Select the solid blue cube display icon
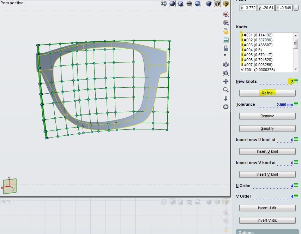 [209, 4]
